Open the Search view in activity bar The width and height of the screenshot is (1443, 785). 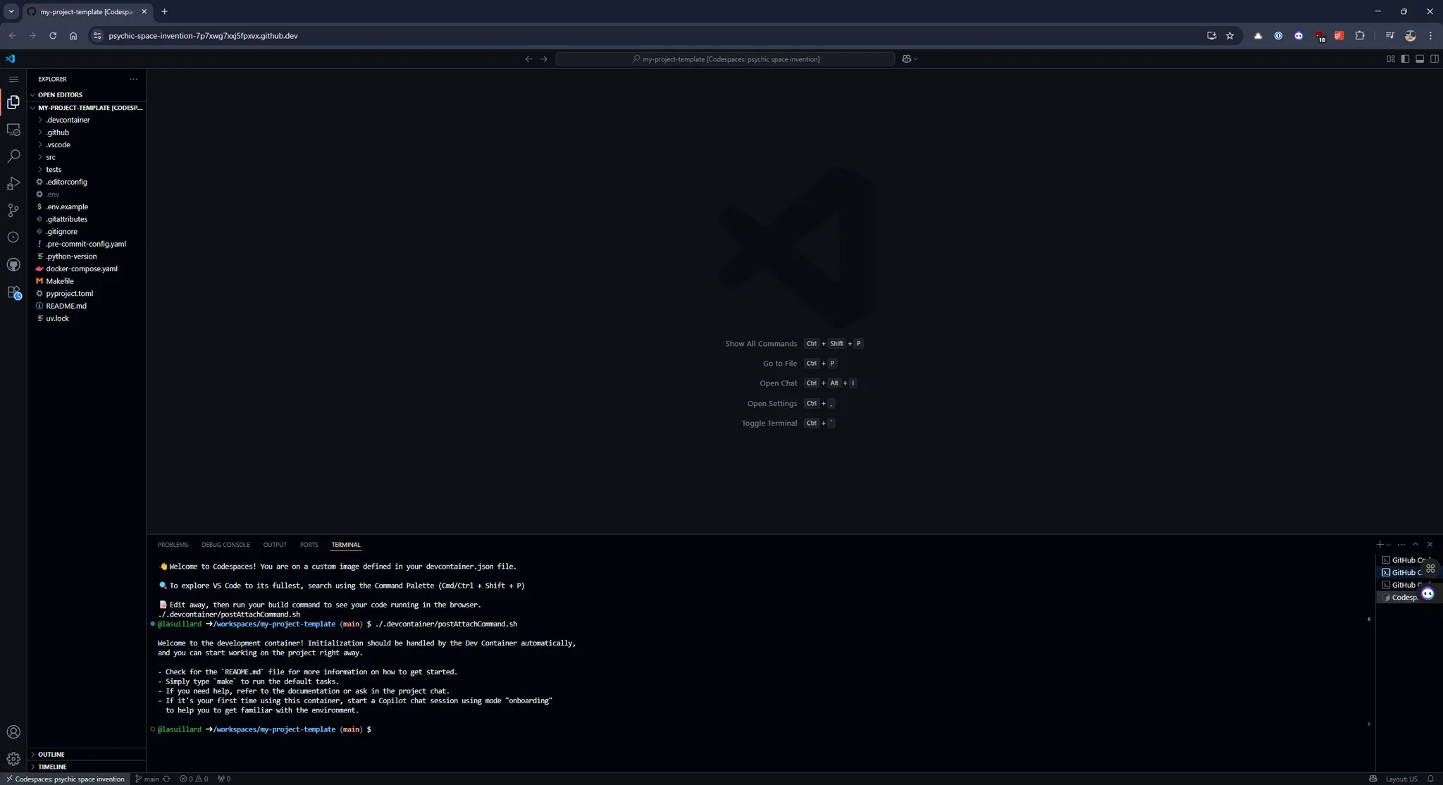13,156
